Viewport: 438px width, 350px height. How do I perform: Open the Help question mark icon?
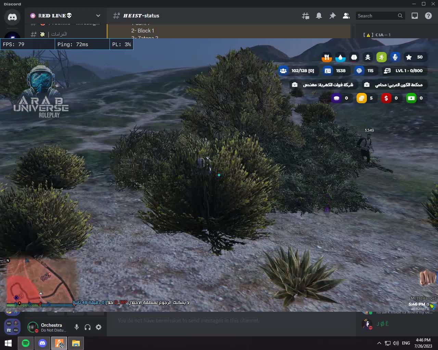click(428, 16)
